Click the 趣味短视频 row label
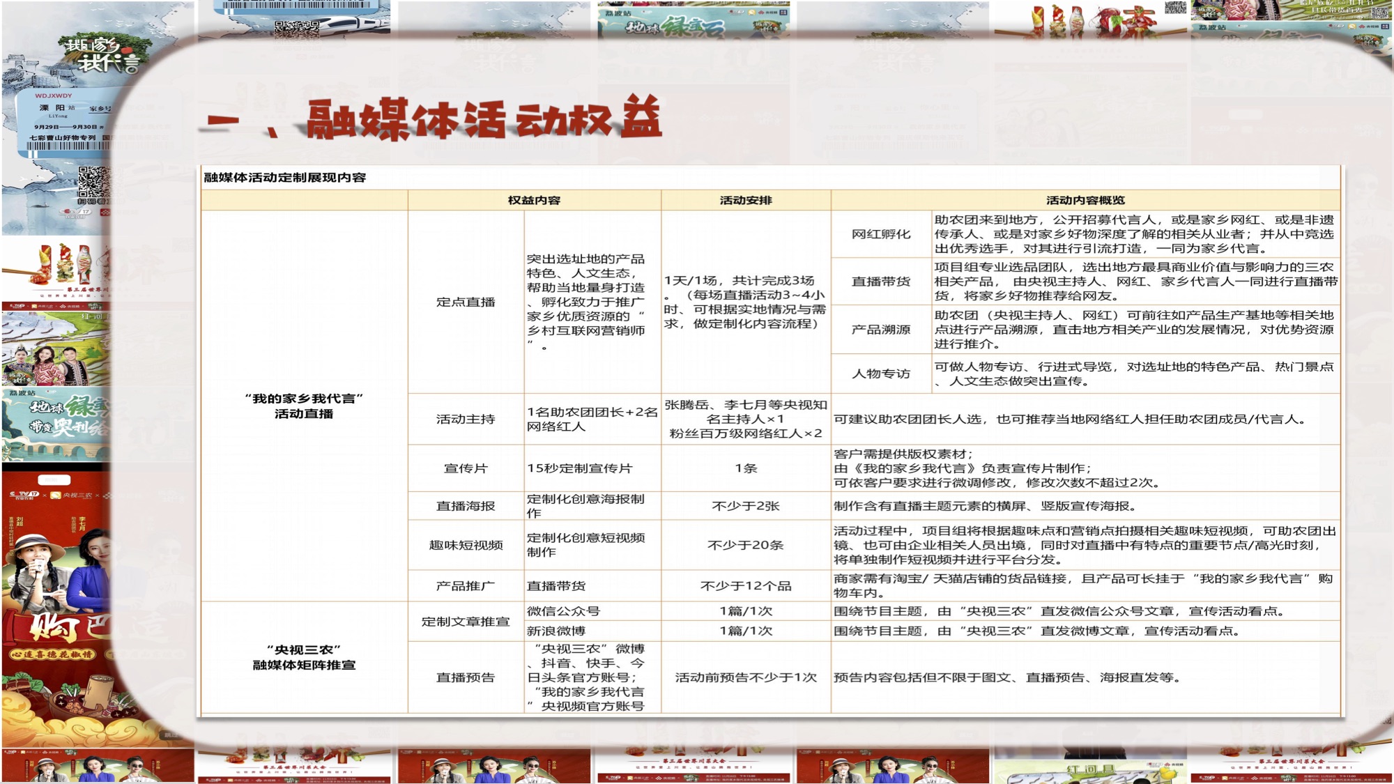Viewport: 1394px width, 784px height. click(466, 545)
